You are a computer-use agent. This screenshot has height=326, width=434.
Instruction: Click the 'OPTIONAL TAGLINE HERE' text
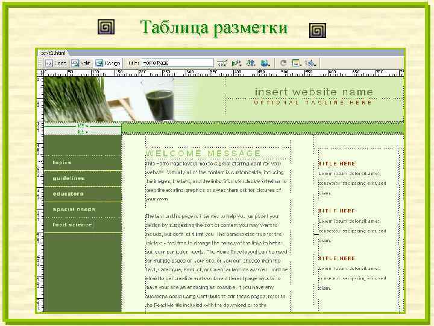313,103
